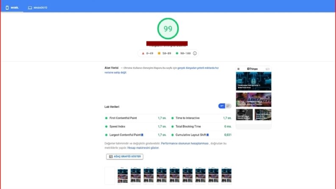Expand the Time to Interactive metric
Viewport: 336px width, 189px height.
pos(201,118)
